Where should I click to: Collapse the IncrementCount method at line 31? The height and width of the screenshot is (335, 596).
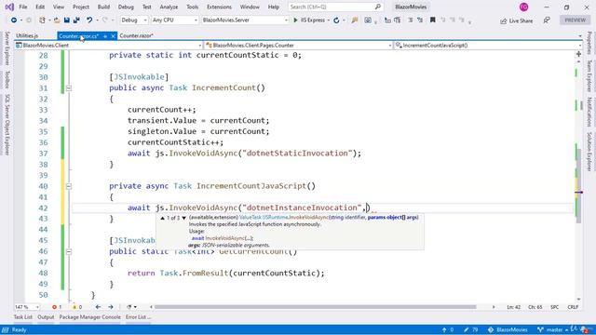(x=69, y=88)
